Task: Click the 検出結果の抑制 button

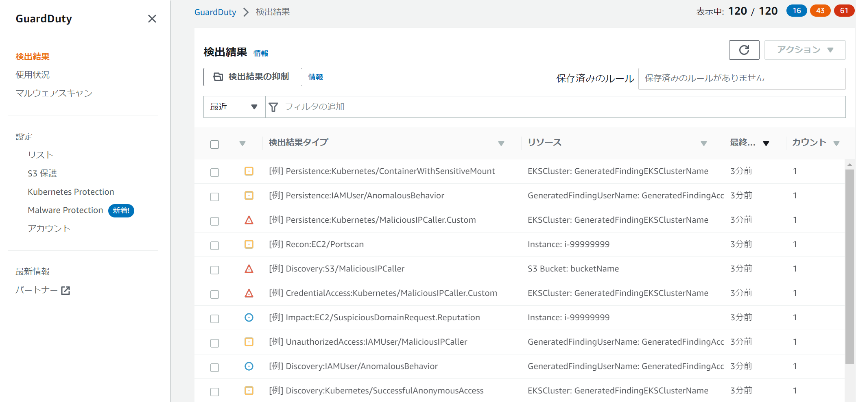Action: pyautogui.click(x=252, y=77)
